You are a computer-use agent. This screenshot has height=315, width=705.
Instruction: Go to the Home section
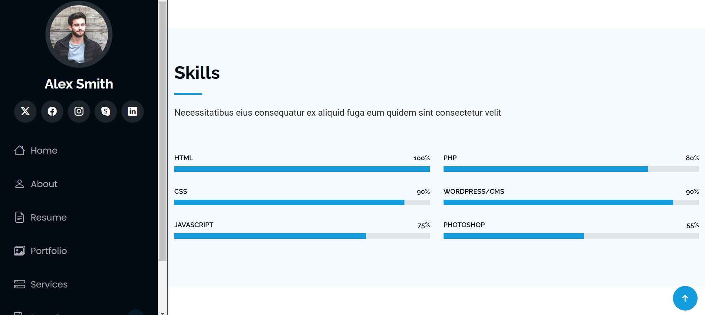click(x=44, y=150)
